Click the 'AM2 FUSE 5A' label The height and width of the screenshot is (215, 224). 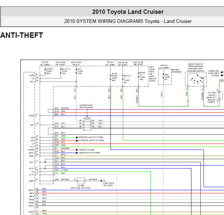(167, 77)
